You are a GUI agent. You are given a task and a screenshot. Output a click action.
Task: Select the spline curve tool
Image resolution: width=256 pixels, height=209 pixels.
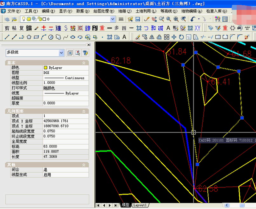pyautogui.click(x=65, y=37)
